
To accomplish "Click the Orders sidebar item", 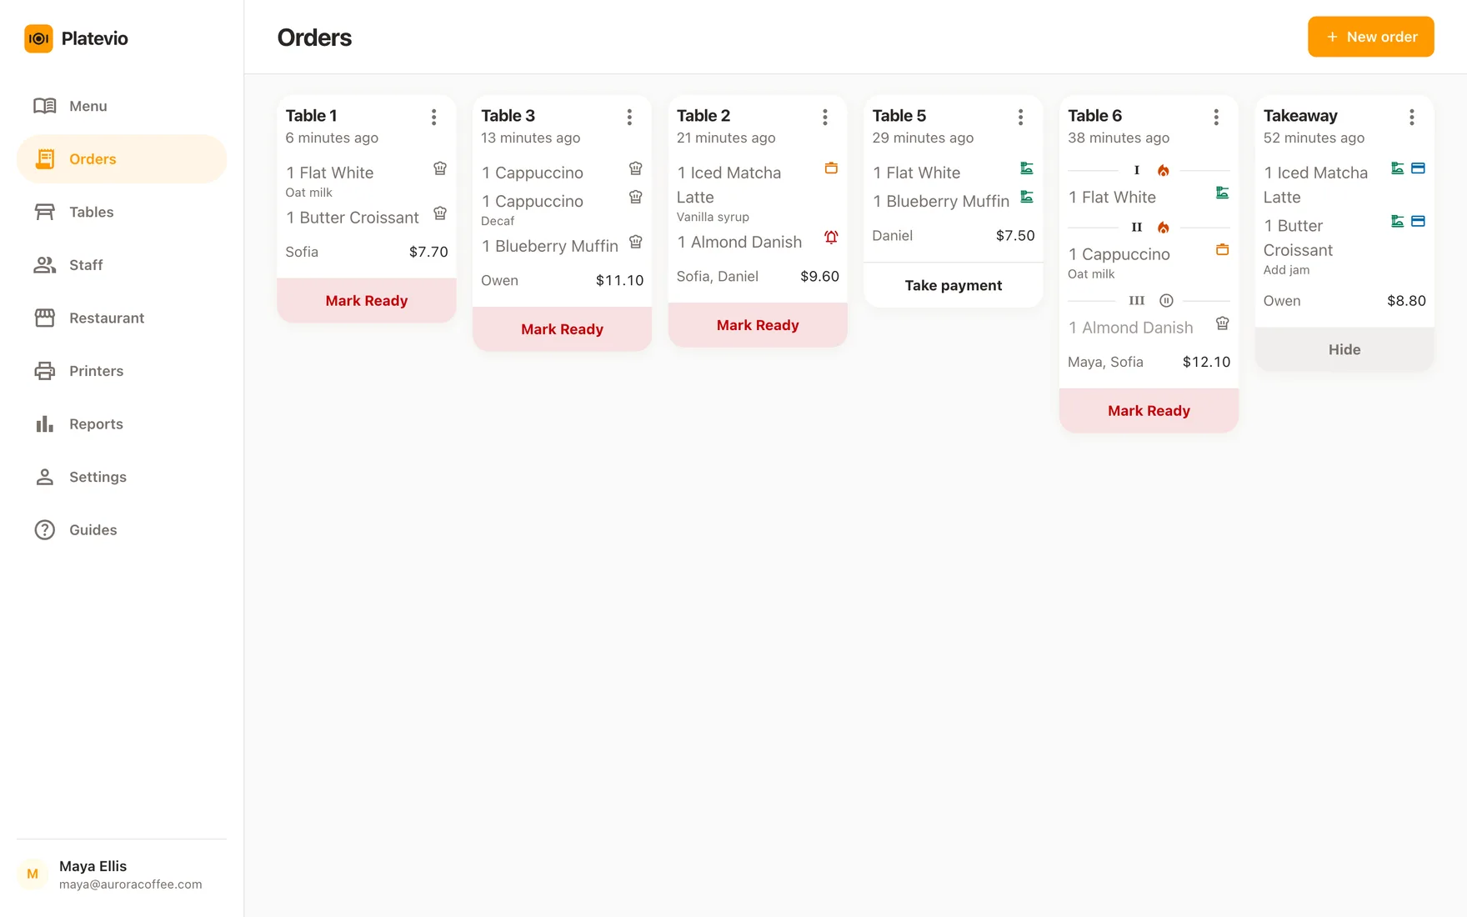I will click(x=122, y=159).
